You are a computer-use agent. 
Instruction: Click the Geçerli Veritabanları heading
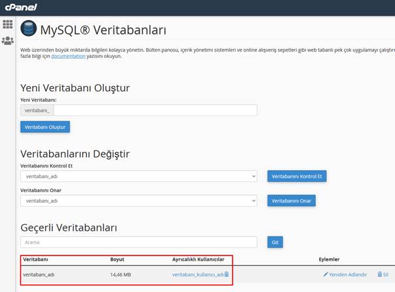tap(69, 227)
